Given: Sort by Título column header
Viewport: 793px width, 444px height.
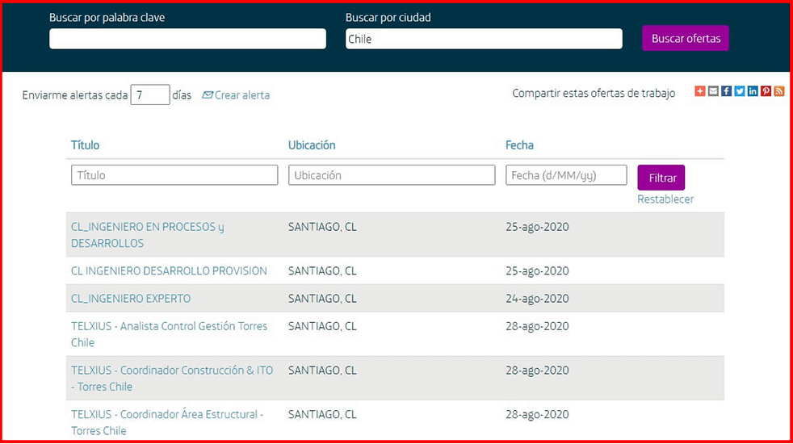Looking at the screenshot, I should point(85,145).
